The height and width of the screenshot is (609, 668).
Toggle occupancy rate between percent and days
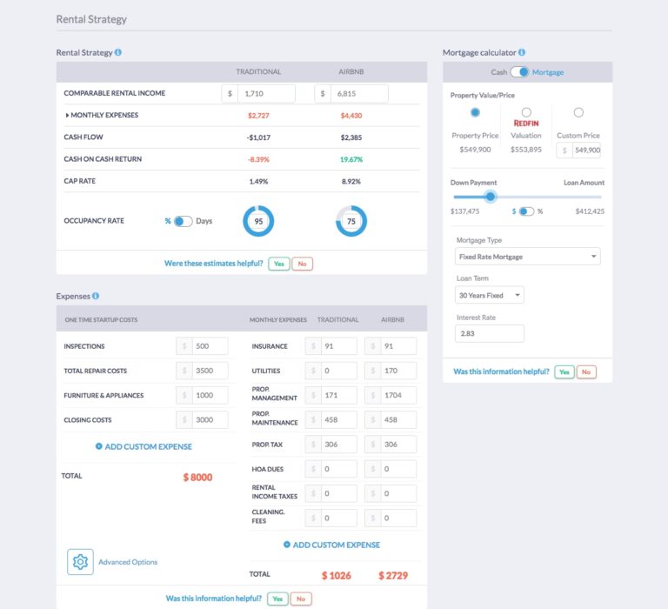(x=183, y=221)
